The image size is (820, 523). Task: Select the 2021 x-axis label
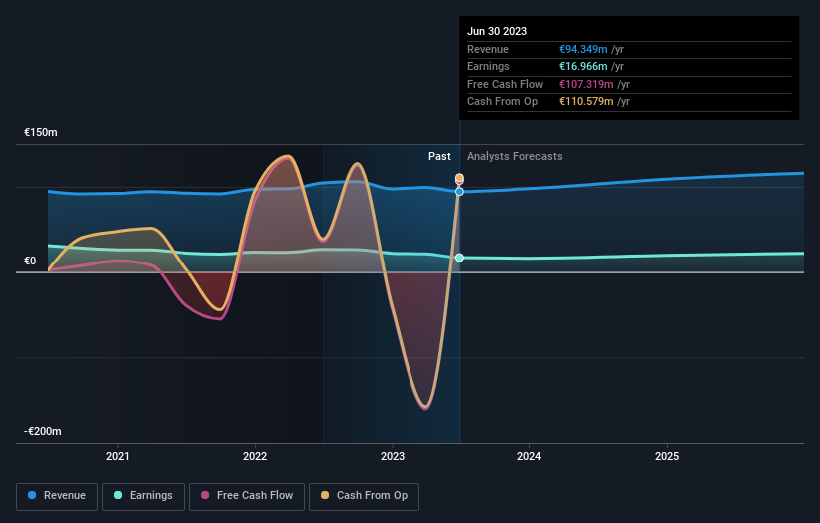click(117, 457)
